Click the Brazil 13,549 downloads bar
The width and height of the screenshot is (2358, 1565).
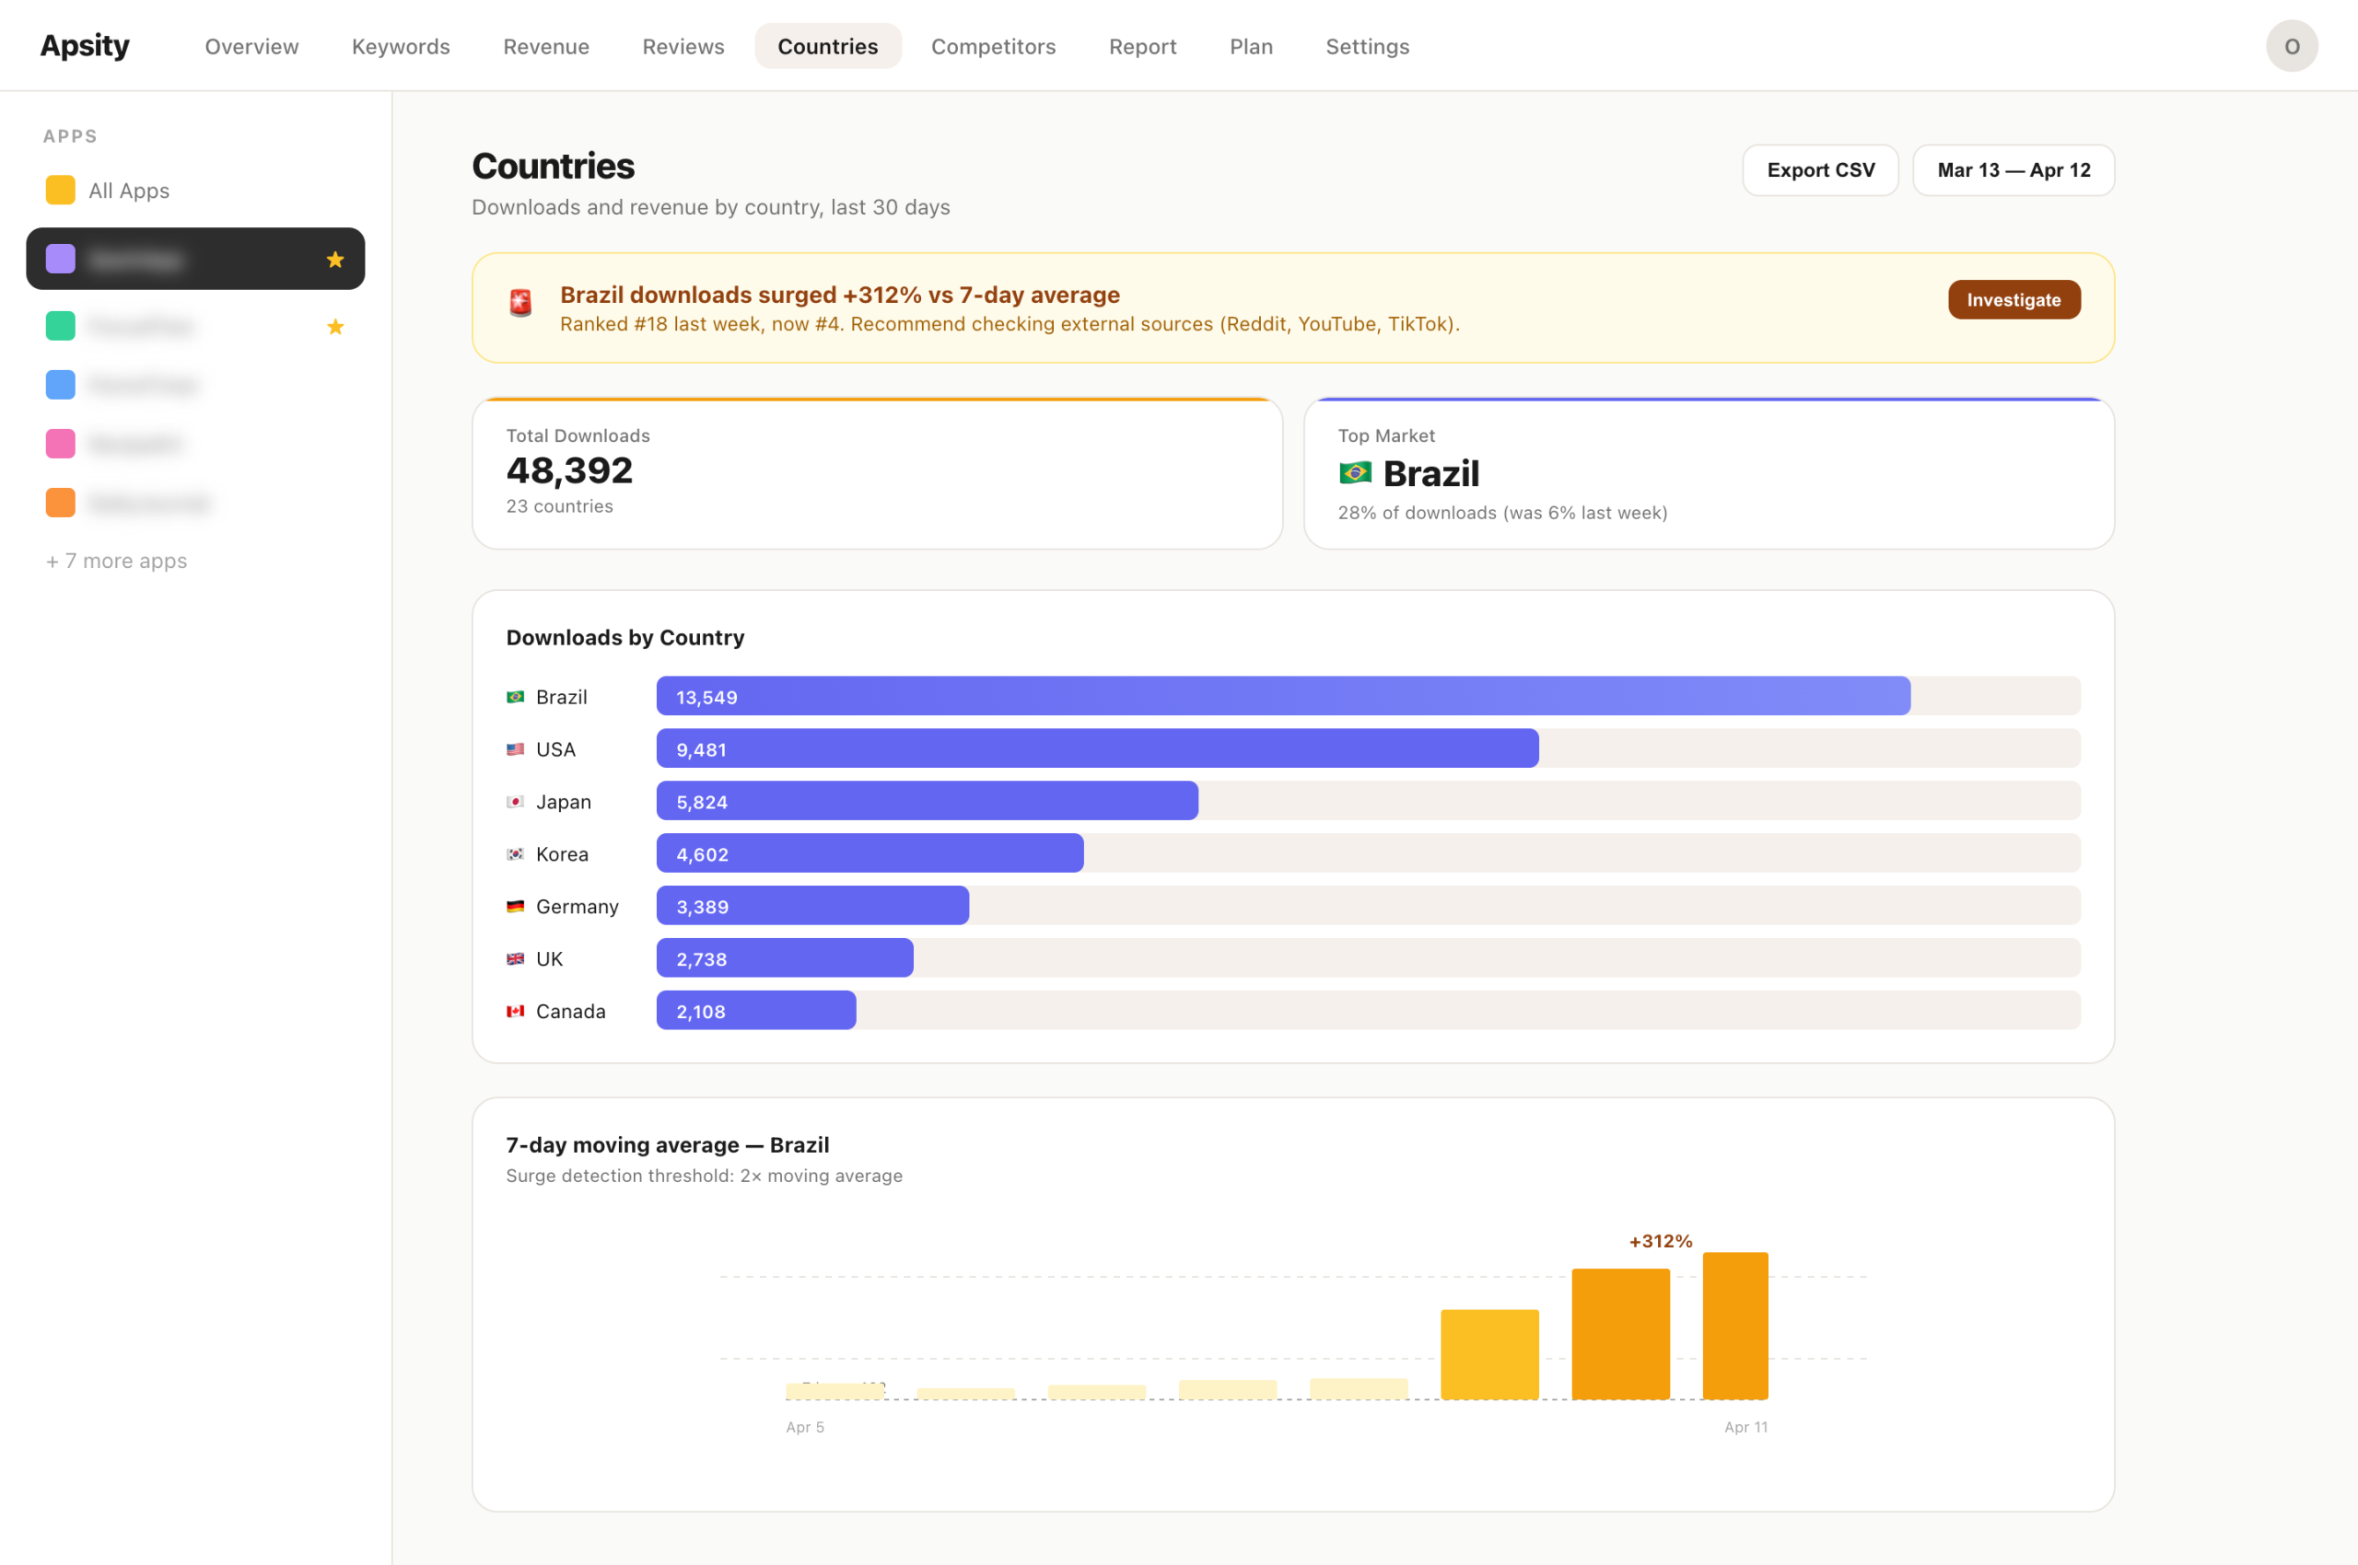1282,697
